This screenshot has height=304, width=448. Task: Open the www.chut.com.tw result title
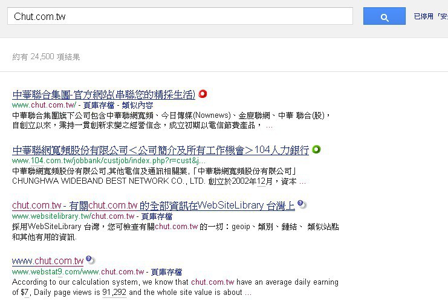(x=48, y=261)
